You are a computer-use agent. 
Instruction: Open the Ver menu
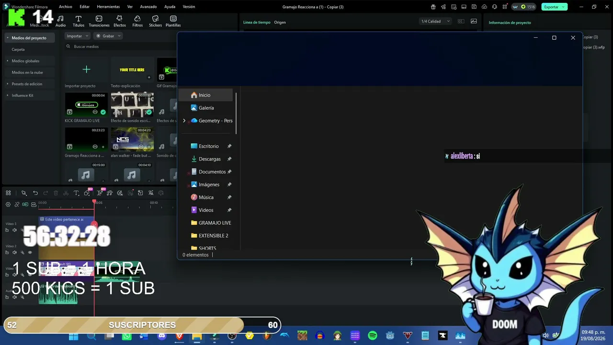[x=130, y=7]
